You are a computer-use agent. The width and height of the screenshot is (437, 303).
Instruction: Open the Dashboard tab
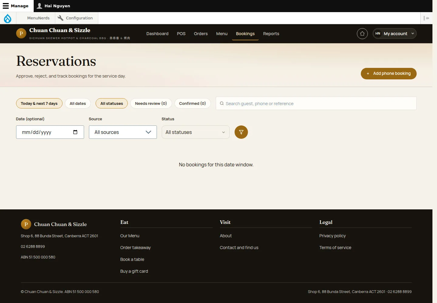[157, 34]
